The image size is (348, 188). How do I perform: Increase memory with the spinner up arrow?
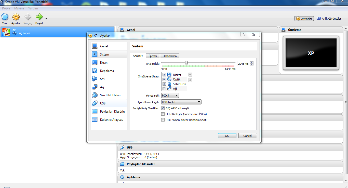(x=252, y=63)
